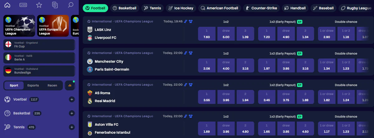Expand the Voetbal sports category
The image size is (374, 138).
(x=72, y=99)
